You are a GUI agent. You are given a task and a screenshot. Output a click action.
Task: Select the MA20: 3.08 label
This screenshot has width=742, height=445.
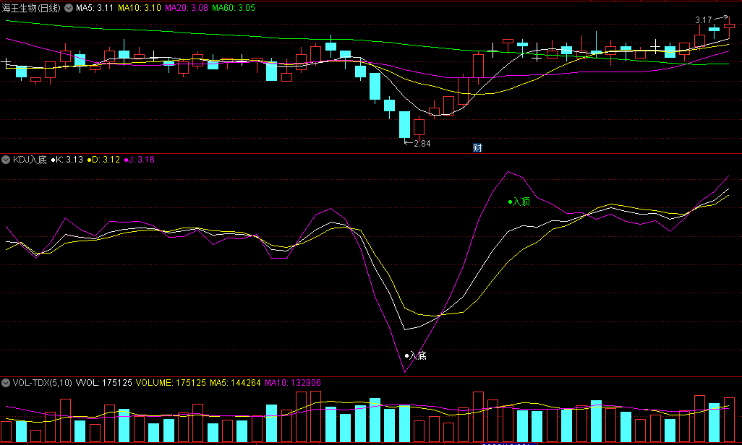click(187, 8)
